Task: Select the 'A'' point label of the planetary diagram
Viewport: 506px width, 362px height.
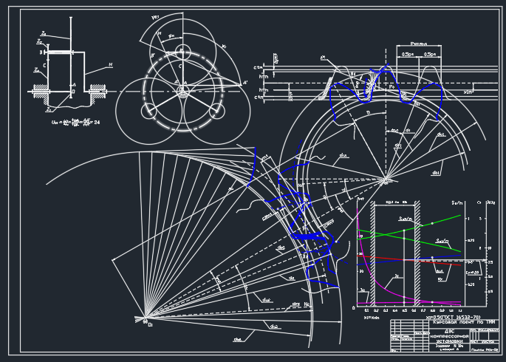Action: pos(245,83)
